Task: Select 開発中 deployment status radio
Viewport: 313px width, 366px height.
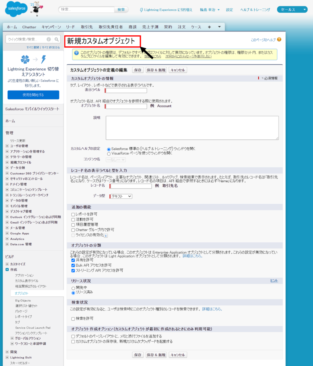Action: (73, 288)
